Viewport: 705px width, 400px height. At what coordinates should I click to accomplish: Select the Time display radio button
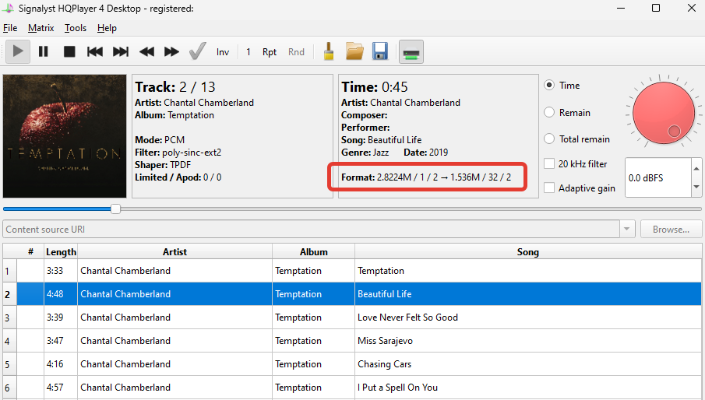tap(549, 86)
